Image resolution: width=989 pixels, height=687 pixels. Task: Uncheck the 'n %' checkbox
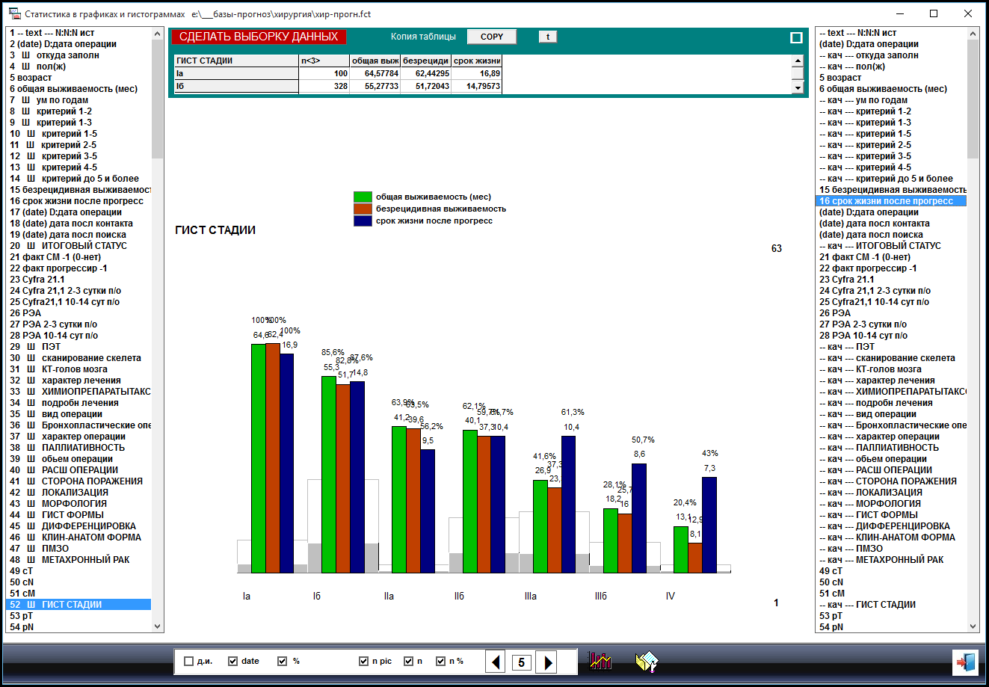tap(440, 662)
